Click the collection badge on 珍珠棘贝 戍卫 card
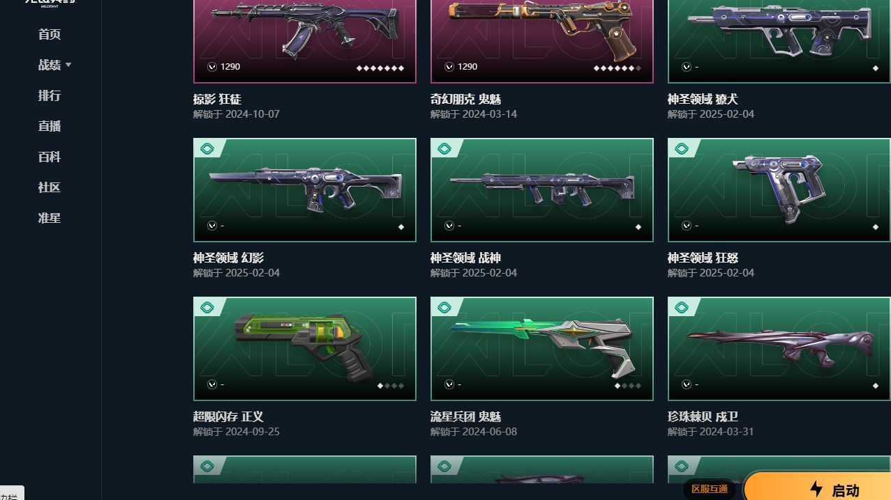The image size is (891, 500). pyautogui.click(x=681, y=307)
